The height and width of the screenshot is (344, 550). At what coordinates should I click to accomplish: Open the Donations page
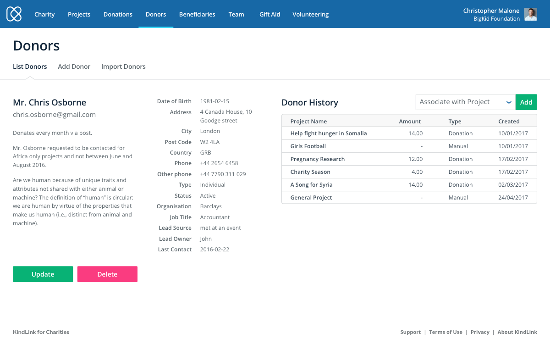coord(118,14)
